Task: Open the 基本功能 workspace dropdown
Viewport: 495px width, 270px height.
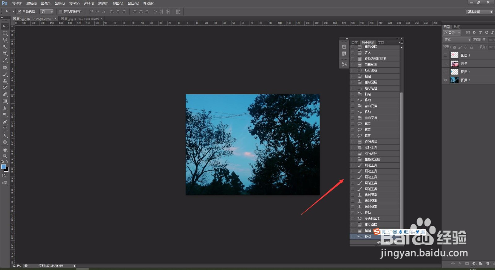Action: tap(479, 12)
